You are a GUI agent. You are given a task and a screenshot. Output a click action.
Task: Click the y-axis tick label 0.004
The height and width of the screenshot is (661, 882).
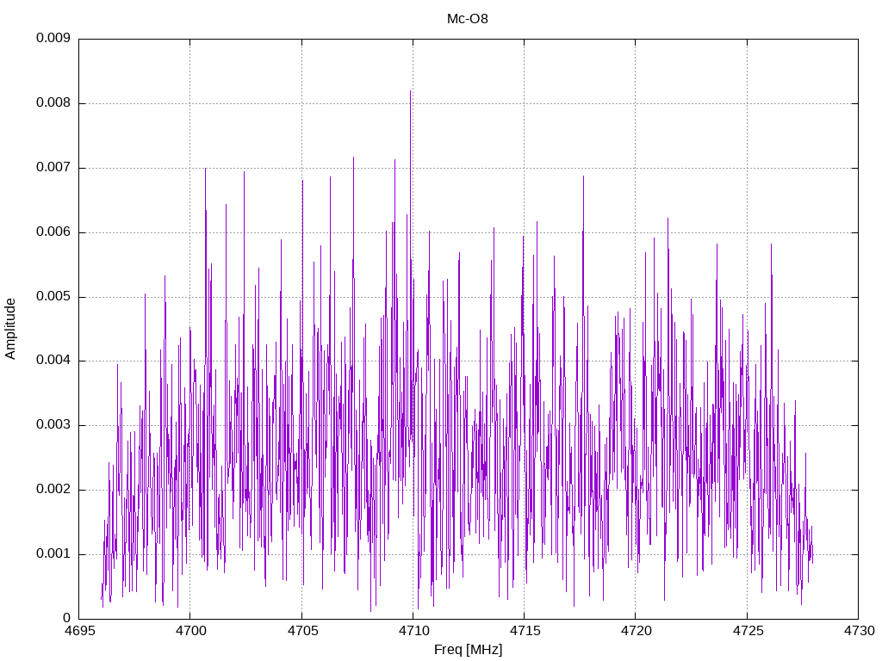coord(53,361)
